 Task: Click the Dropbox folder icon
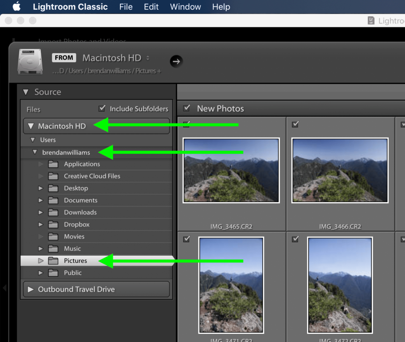coord(53,224)
